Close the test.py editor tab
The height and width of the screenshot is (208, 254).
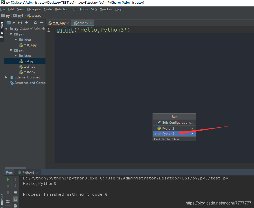click(91, 23)
